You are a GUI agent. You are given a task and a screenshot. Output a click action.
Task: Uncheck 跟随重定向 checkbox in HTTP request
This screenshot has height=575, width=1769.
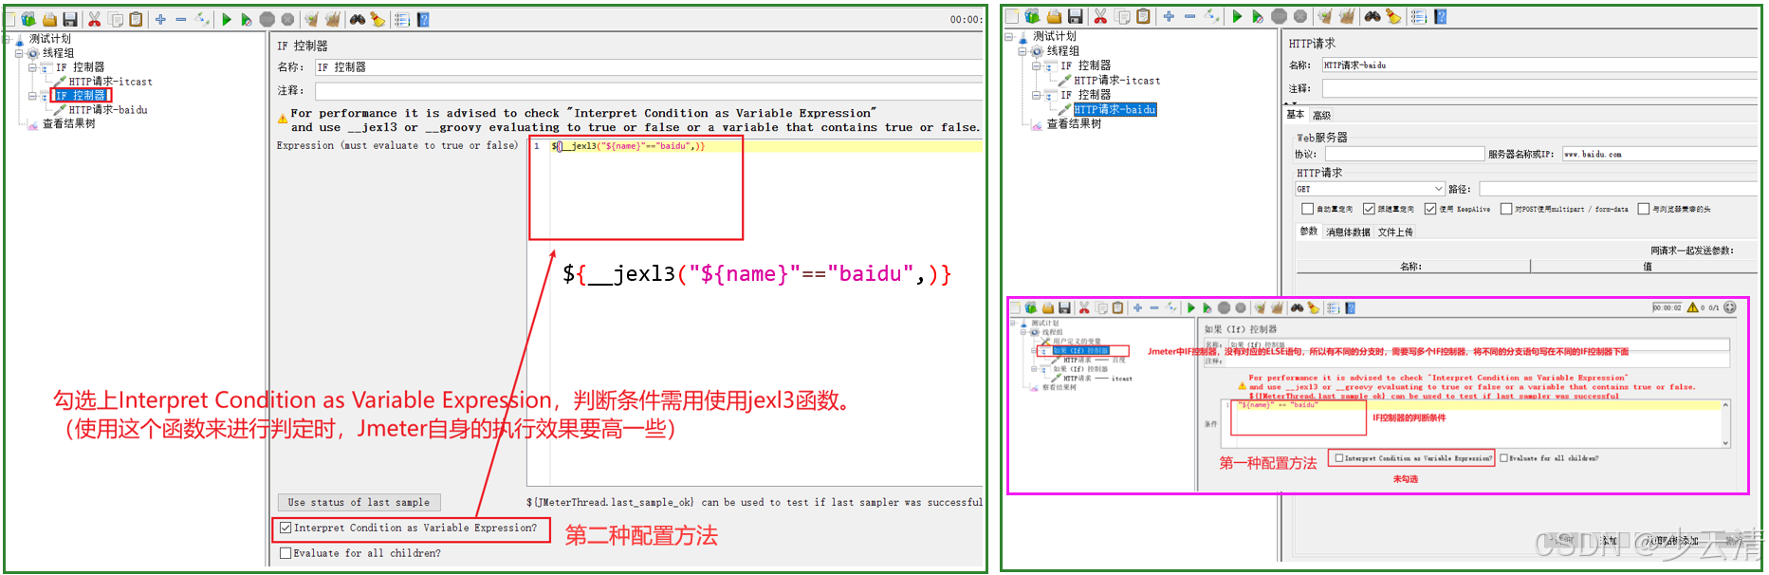point(1369,209)
